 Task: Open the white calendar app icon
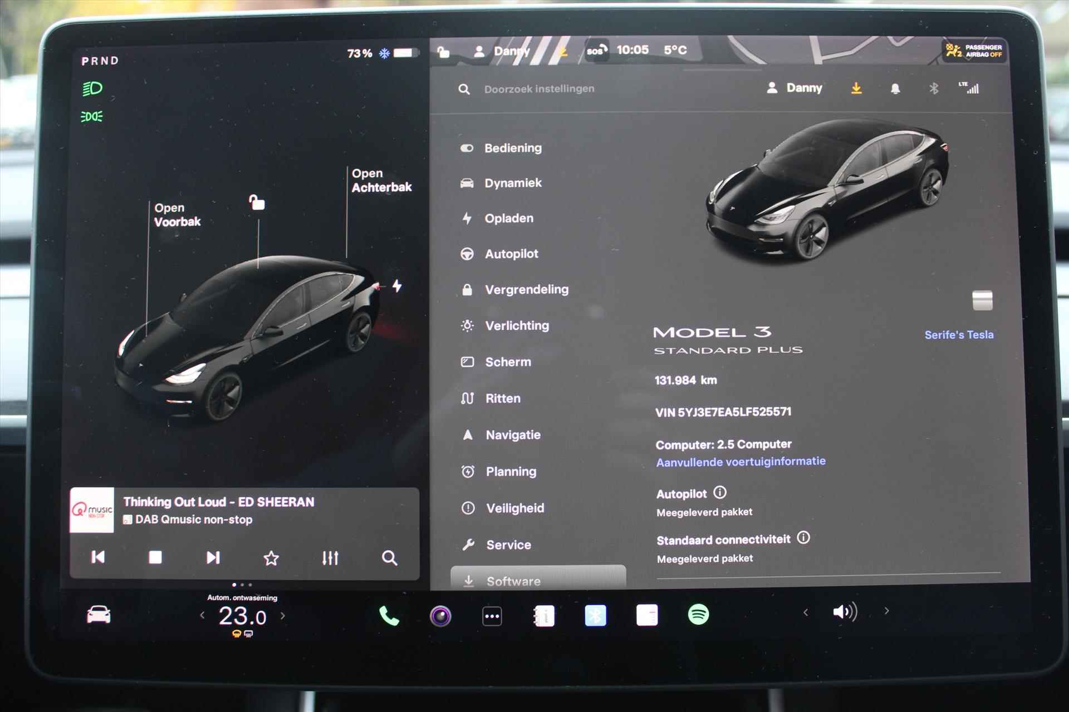[647, 615]
